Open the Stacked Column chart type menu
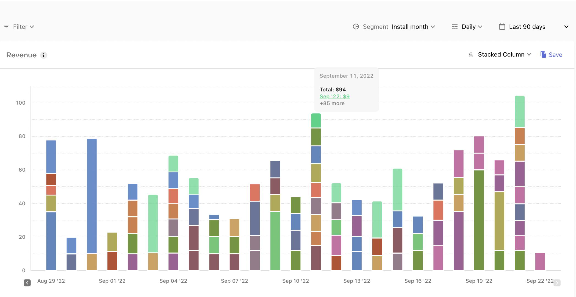 tap(505, 54)
